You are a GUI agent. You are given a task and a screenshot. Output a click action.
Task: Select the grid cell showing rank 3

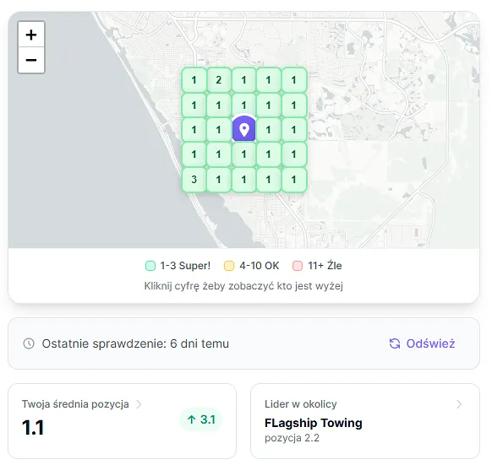[194, 180]
